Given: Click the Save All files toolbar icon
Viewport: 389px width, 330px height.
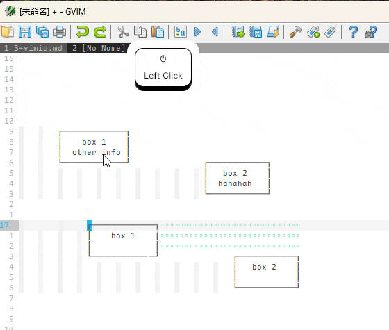Looking at the screenshot, I should [x=42, y=32].
